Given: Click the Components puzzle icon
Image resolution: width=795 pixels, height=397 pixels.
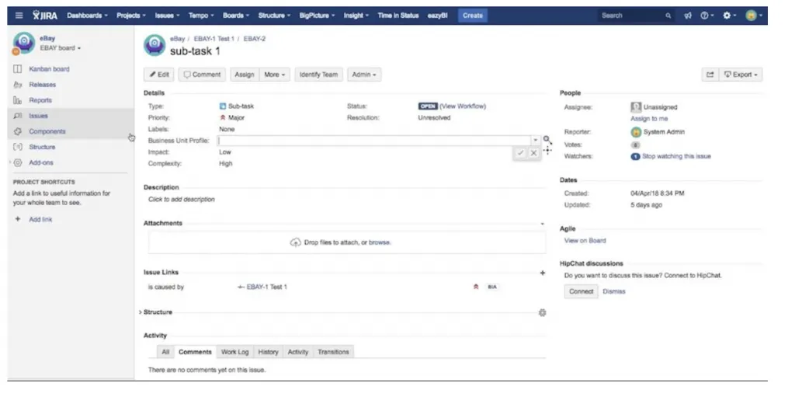Looking at the screenshot, I should click(x=18, y=131).
